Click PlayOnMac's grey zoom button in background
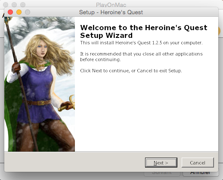 pyautogui.click(x=23, y=5)
